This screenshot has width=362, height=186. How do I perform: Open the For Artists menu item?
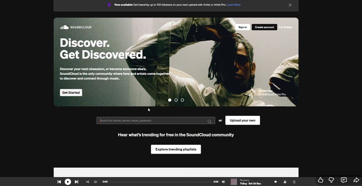click(285, 27)
